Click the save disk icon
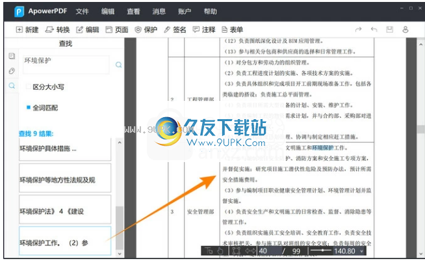Screen dimensions: 425x263 389,29
